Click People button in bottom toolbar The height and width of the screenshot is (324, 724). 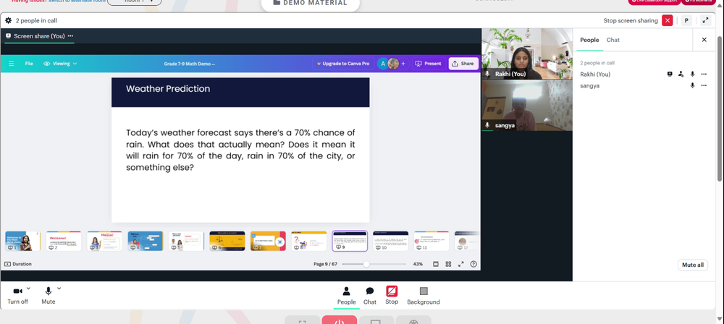346,296
